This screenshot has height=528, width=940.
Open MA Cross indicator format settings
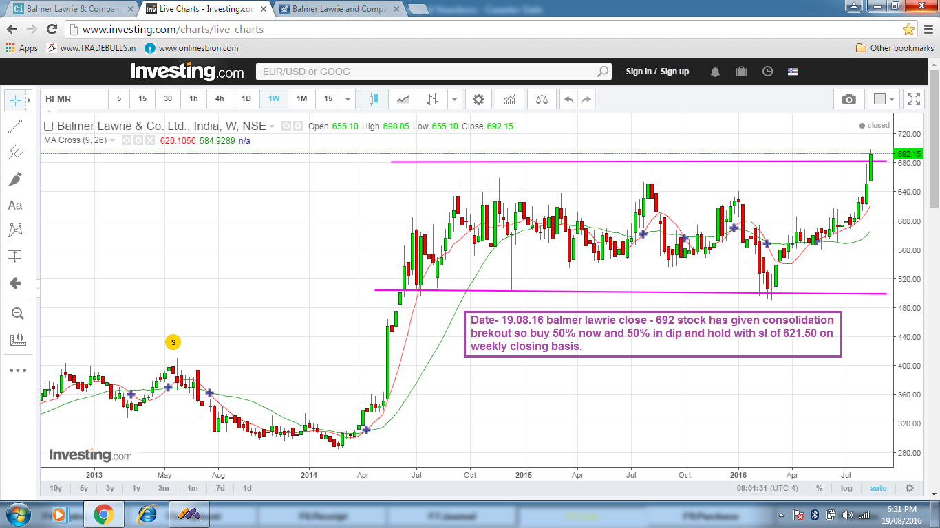tap(137, 140)
